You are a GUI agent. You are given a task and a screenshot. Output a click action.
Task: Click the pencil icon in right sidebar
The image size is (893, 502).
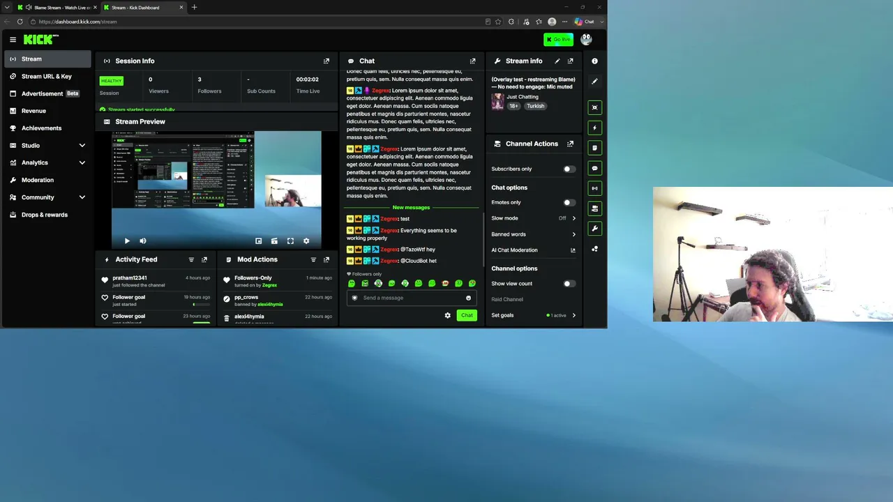(594, 82)
